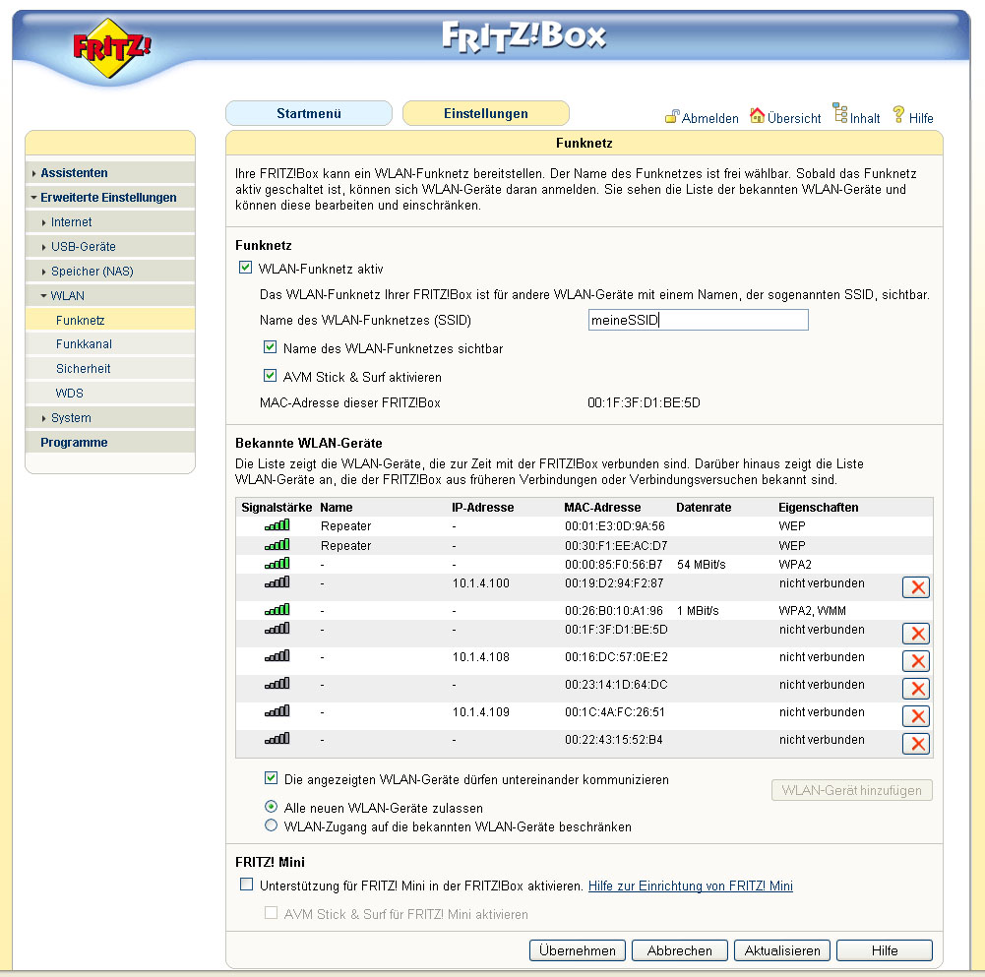Click the FRITZ! logo icon

point(112,48)
